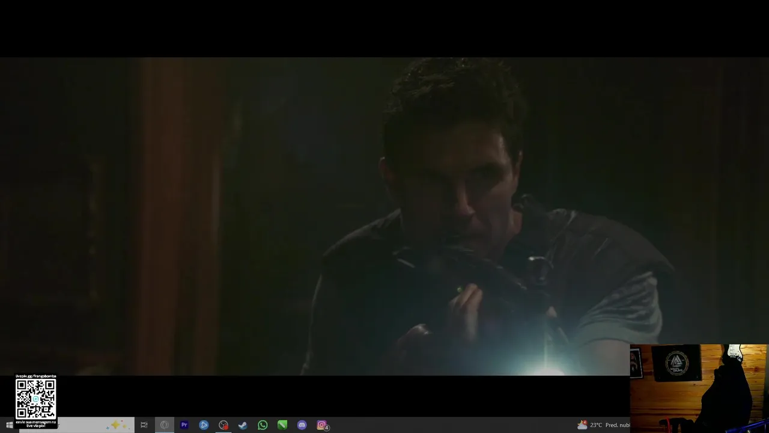Open the blue round app icon next to Premiere
The image size is (769, 433).
(x=204, y=425)
